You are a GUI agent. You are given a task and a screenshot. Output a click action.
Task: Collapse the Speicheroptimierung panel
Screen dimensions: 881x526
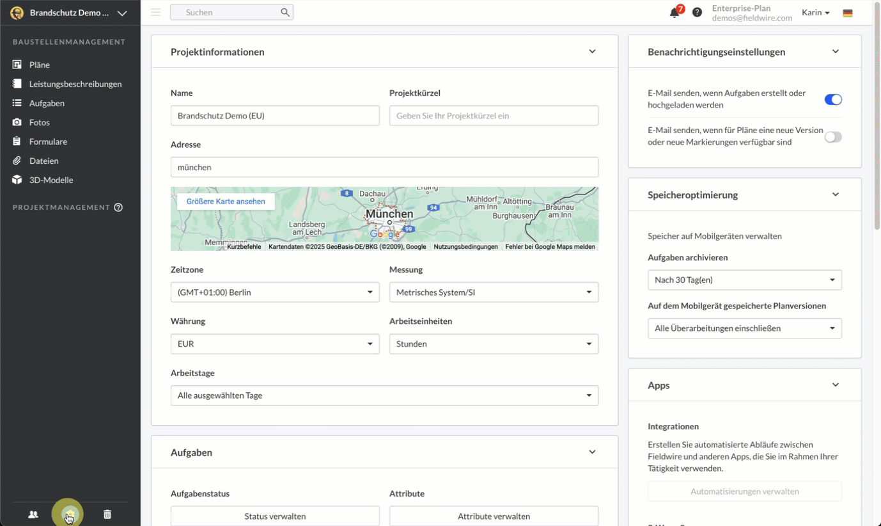(x=835, y=195)
